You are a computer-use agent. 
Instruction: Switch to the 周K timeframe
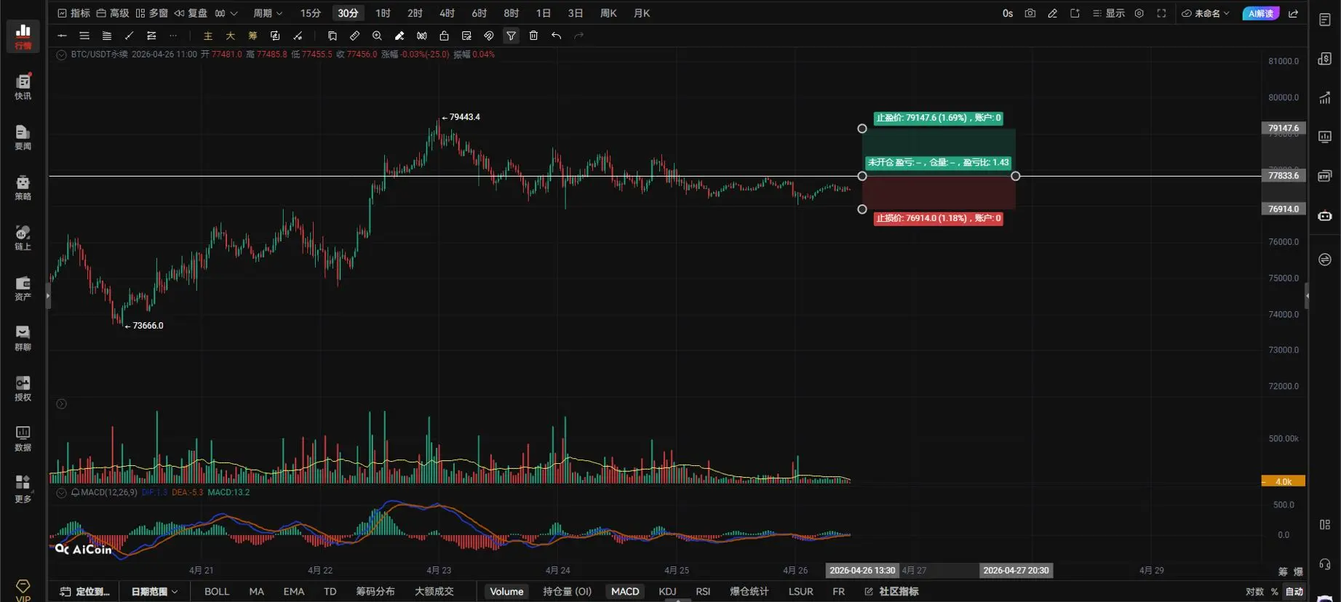pyautogui.click(x=608, y=13)
